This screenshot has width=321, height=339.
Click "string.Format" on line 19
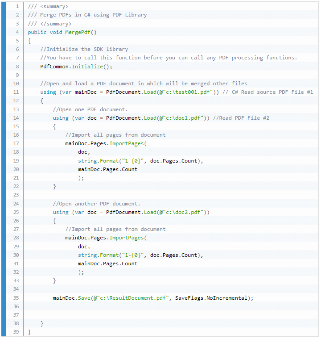click(98, 161)
